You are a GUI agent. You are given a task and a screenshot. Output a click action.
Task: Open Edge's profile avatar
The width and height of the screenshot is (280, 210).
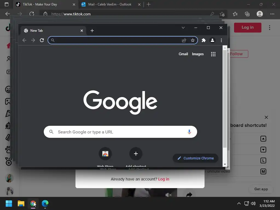[x=260, y=14]
